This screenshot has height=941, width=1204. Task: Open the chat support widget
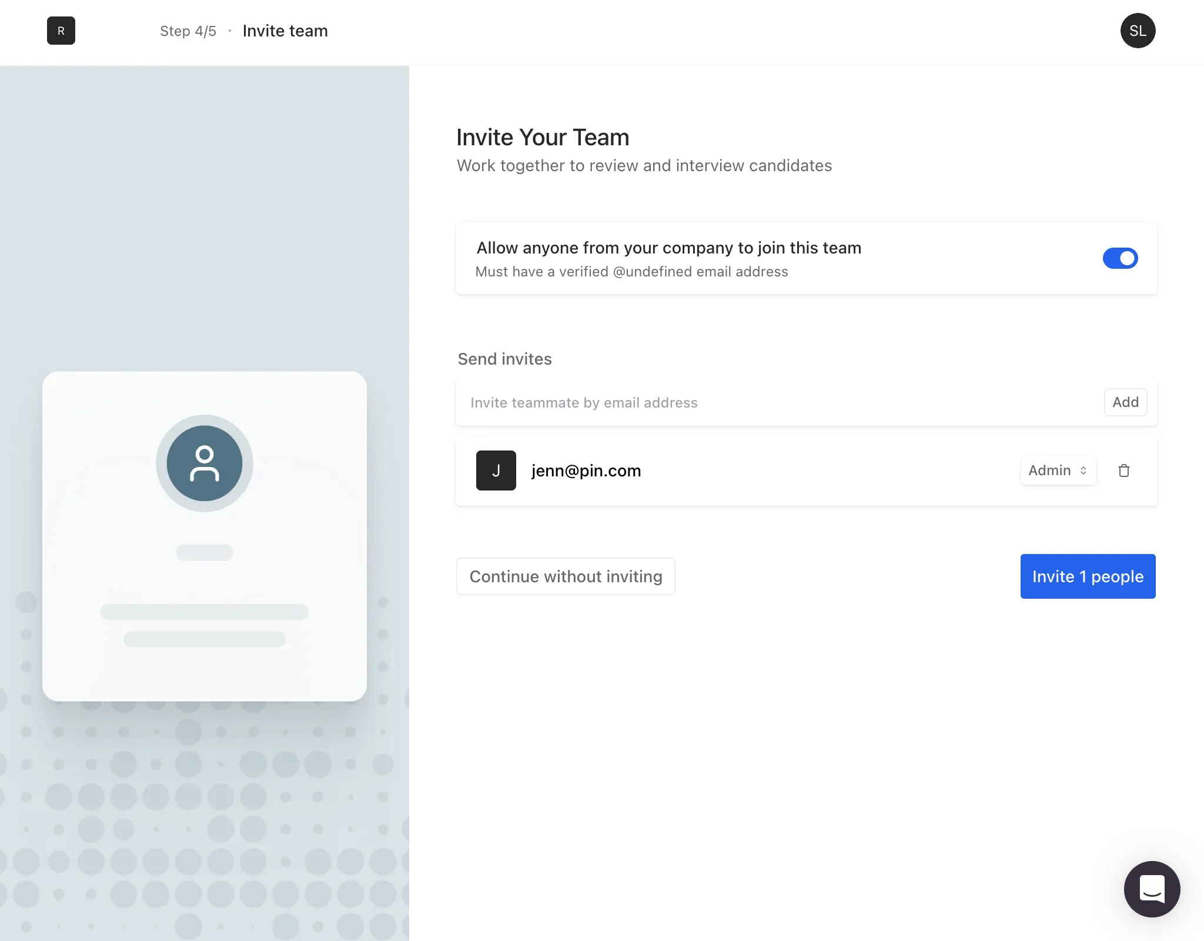click(x=1152, y=889)
